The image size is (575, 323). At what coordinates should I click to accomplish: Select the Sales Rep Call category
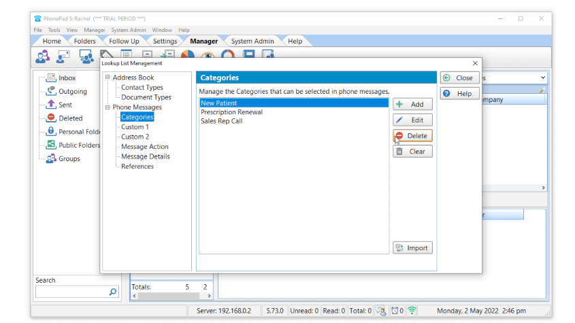click(294, 121)
